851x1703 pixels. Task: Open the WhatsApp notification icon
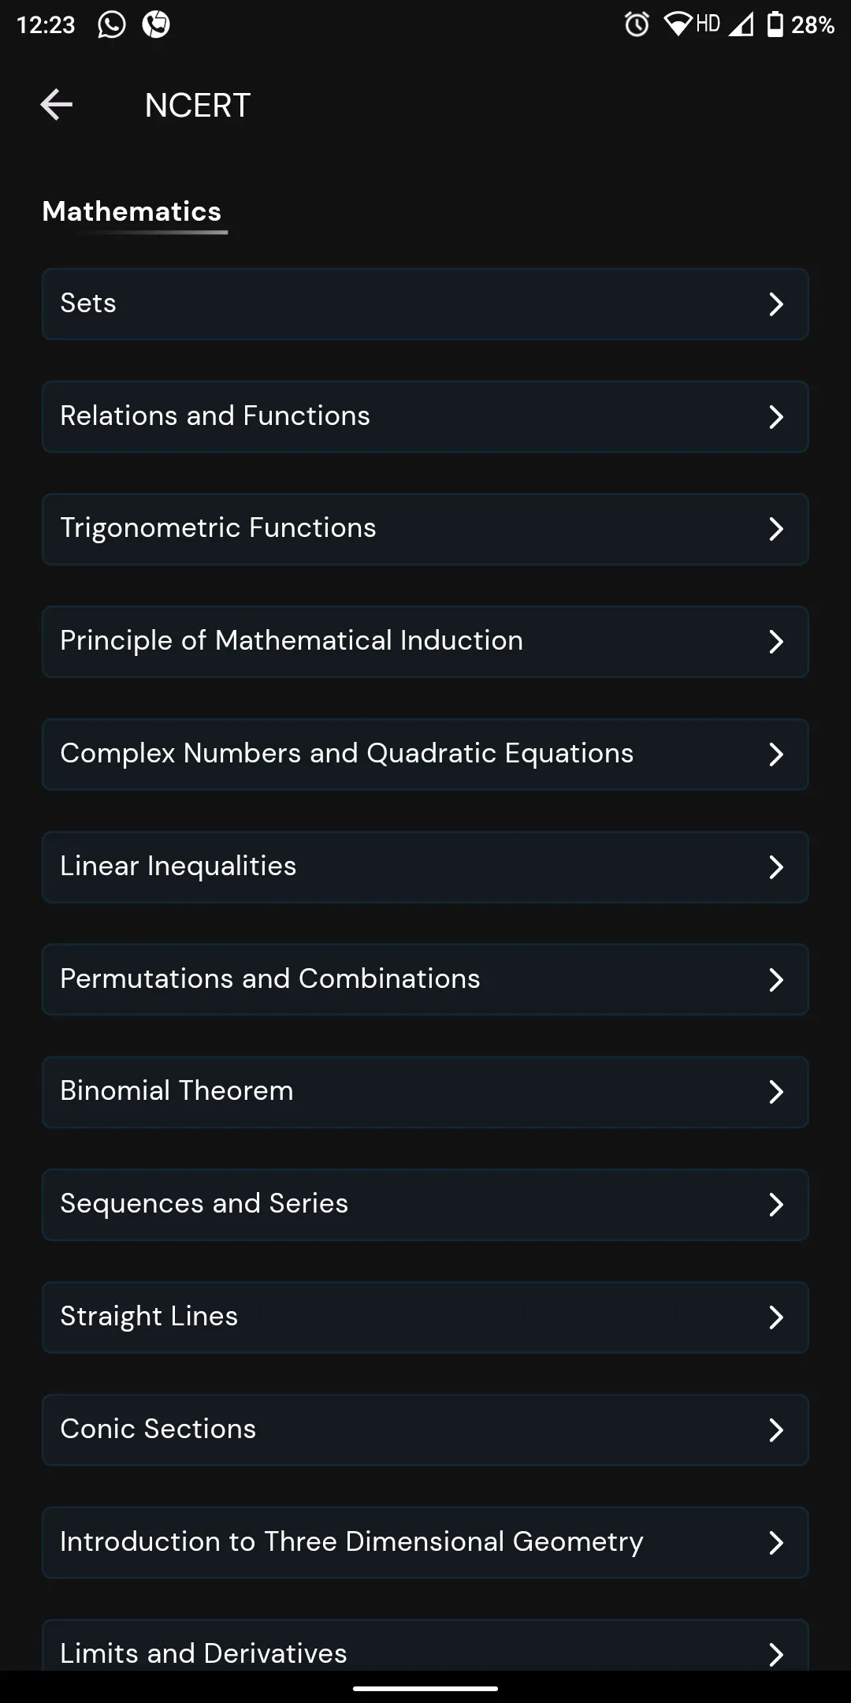click(111, 24)
